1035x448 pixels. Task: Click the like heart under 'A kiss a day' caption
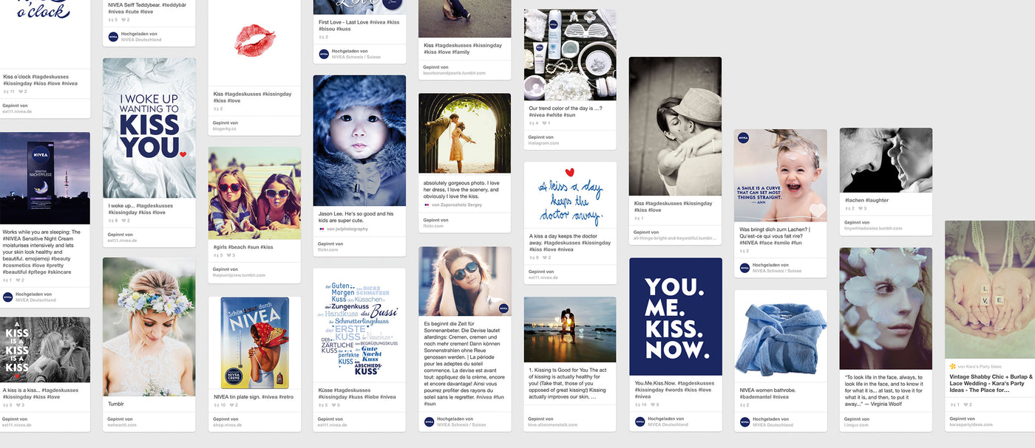pos(545,258)
